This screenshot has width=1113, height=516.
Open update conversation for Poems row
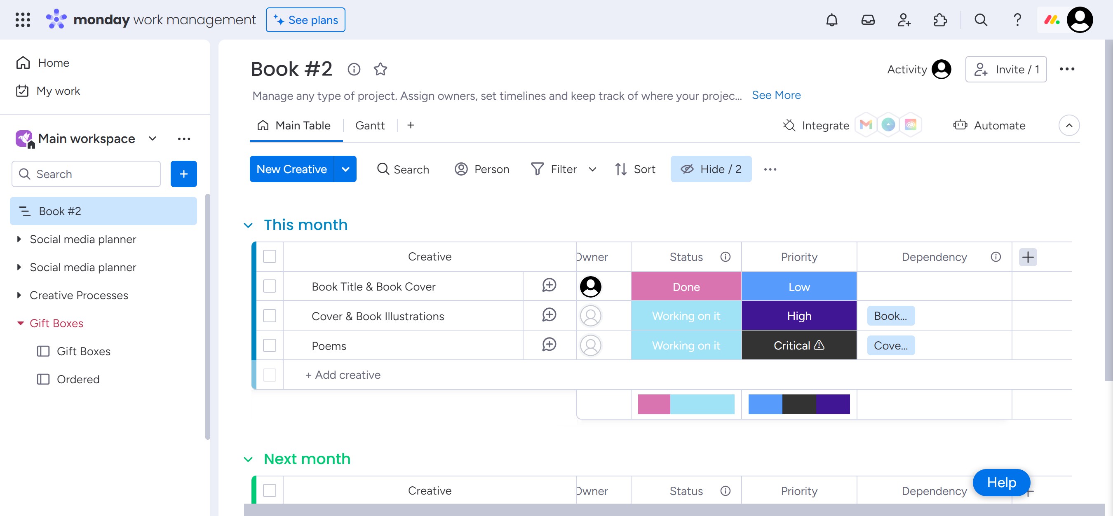[549, 345]
